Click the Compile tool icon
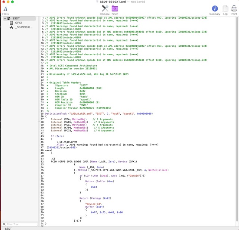This screenshot has width=239, height=230. (105, 8)
